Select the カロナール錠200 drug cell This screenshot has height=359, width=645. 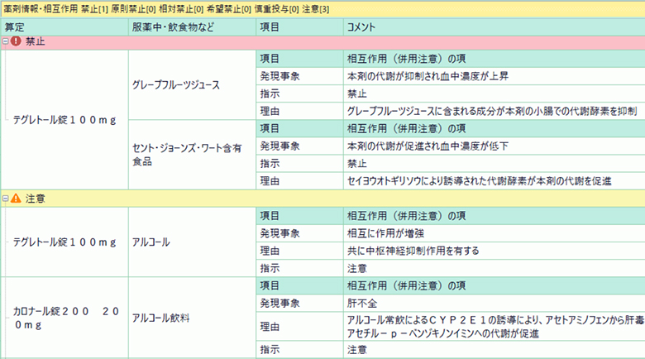click(66, 318)
